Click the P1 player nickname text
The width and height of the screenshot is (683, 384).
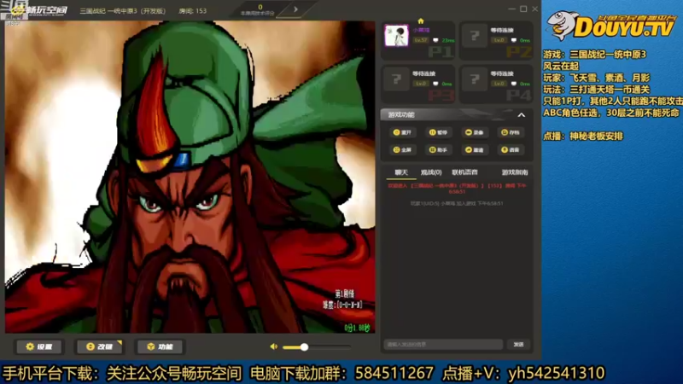click(x=421, y=30)
